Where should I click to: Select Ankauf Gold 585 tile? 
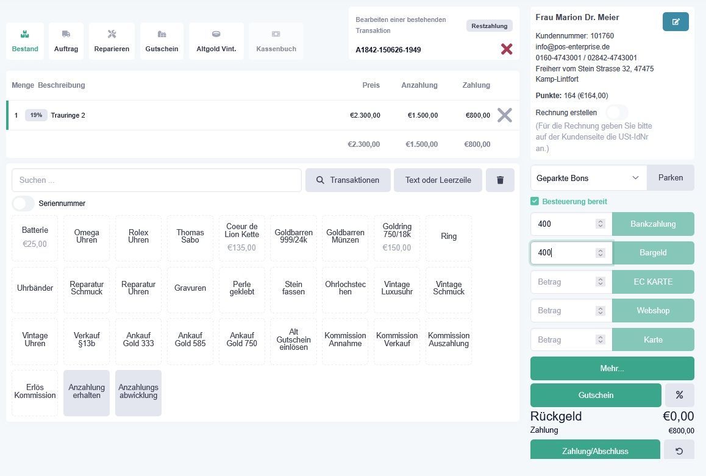[190, 341]
